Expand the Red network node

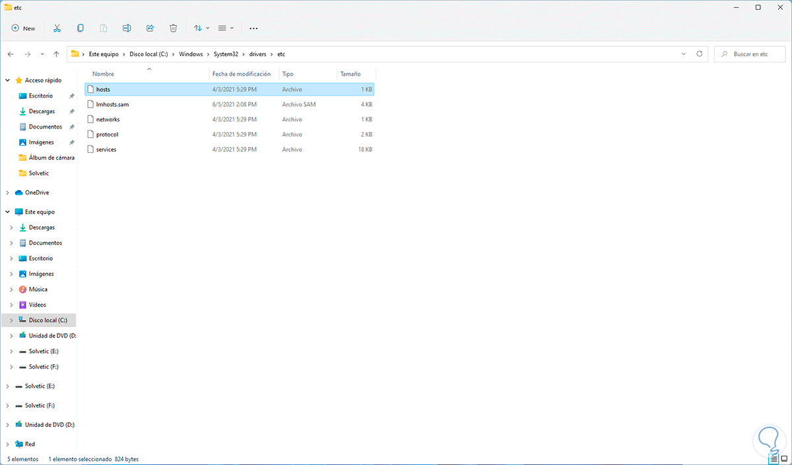coord(8,445)
